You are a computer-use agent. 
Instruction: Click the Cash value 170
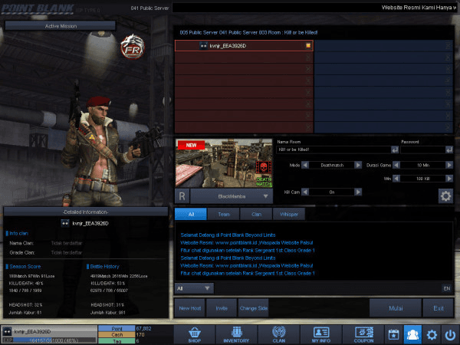pyautogui.click(x=140, y=334)
